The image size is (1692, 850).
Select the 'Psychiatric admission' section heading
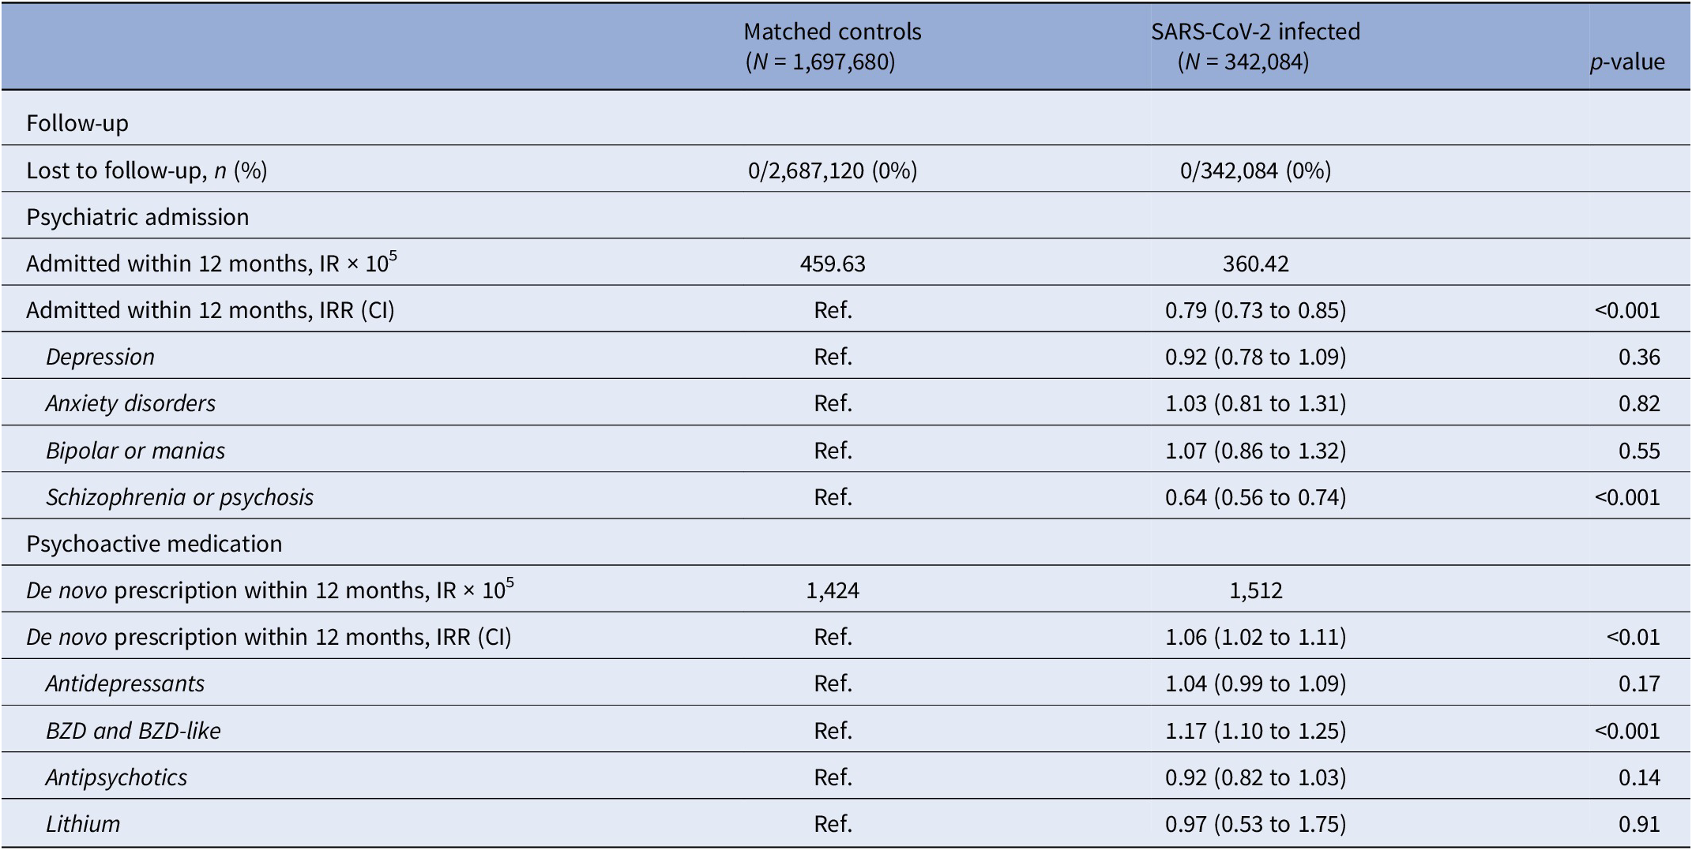tap(137, 217)
